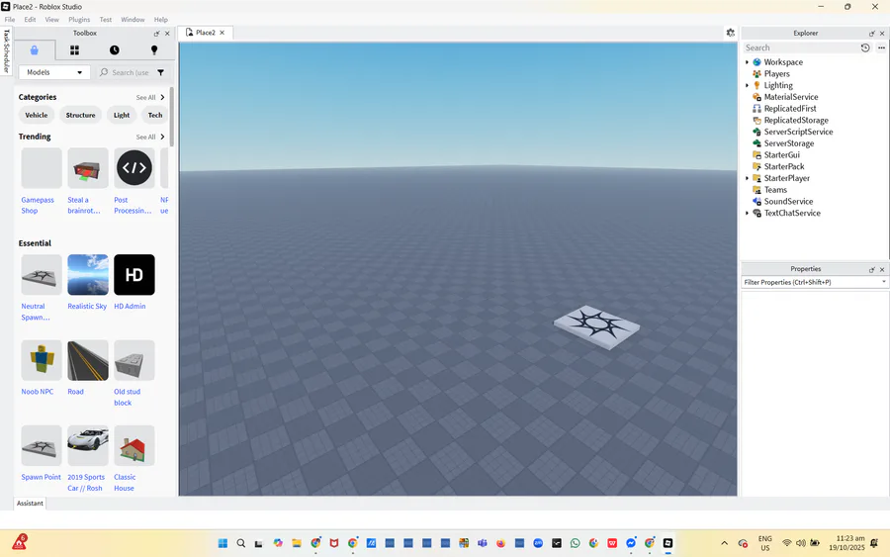Filter by Light category
Screen dimensions: 890x557
tap(122, 116)
